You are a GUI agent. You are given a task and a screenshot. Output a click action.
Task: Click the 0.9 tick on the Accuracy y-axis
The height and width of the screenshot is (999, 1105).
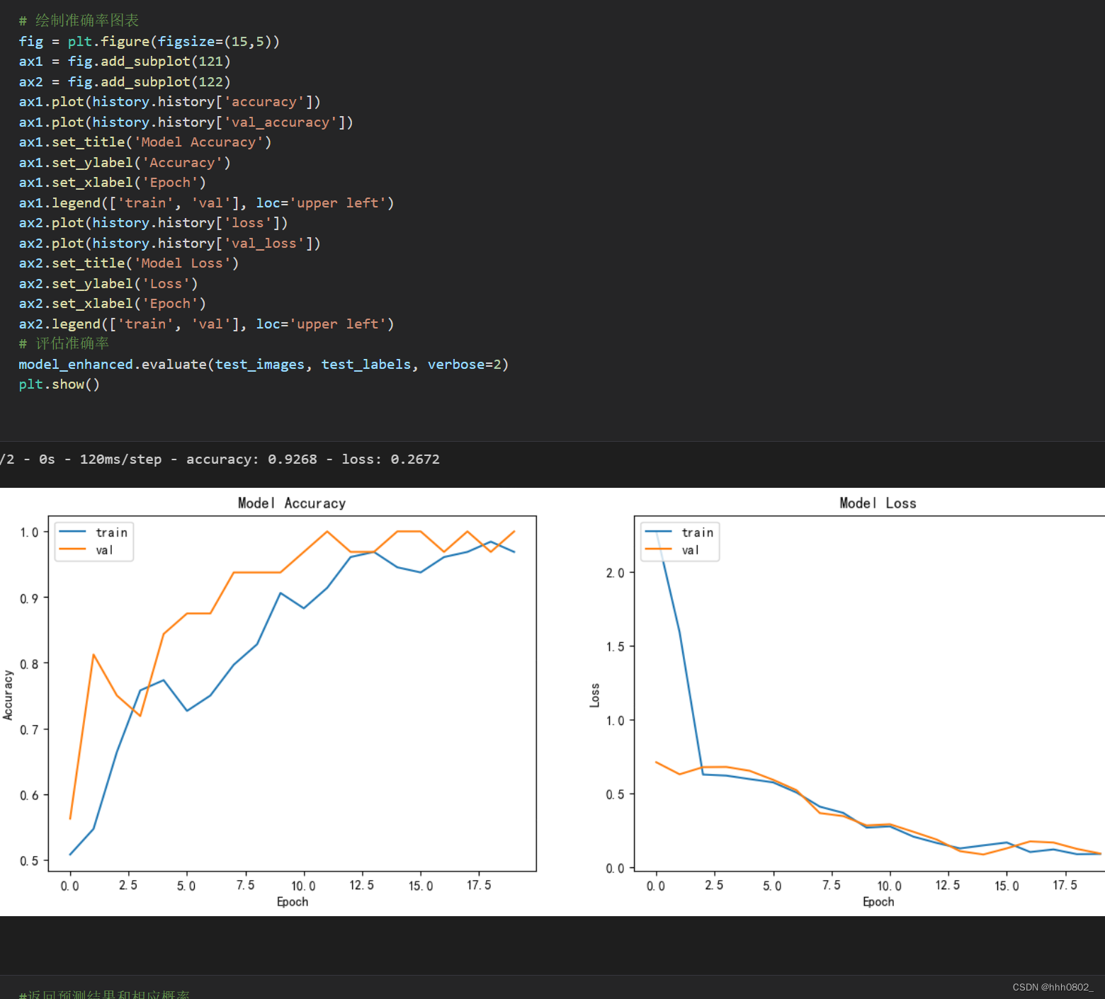(29, 598)
